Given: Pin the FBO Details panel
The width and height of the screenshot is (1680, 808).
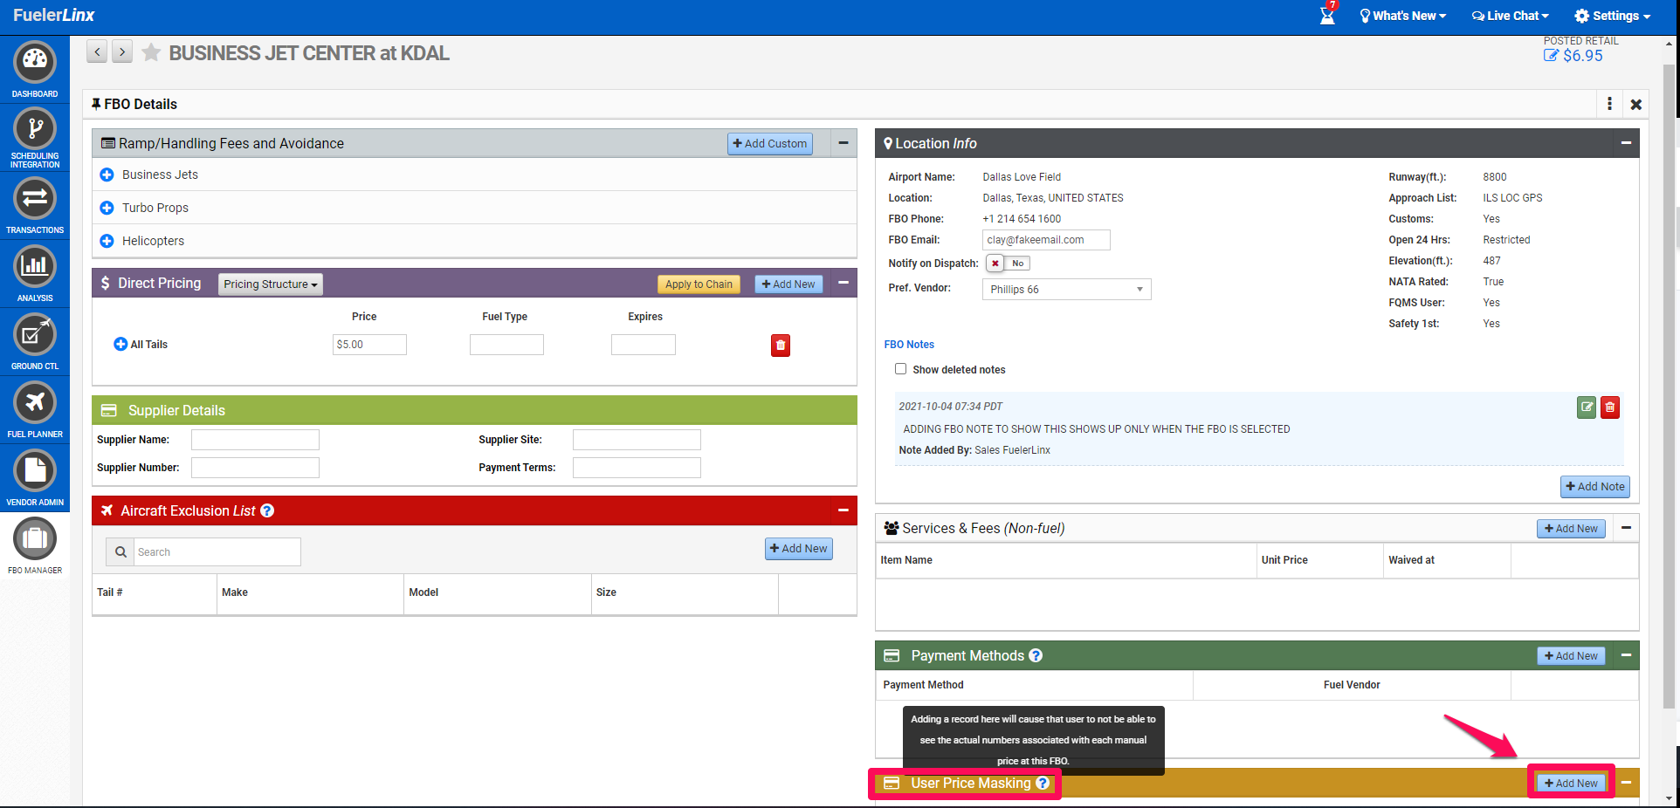Looking at the screenshot, I should coord(96,104).
